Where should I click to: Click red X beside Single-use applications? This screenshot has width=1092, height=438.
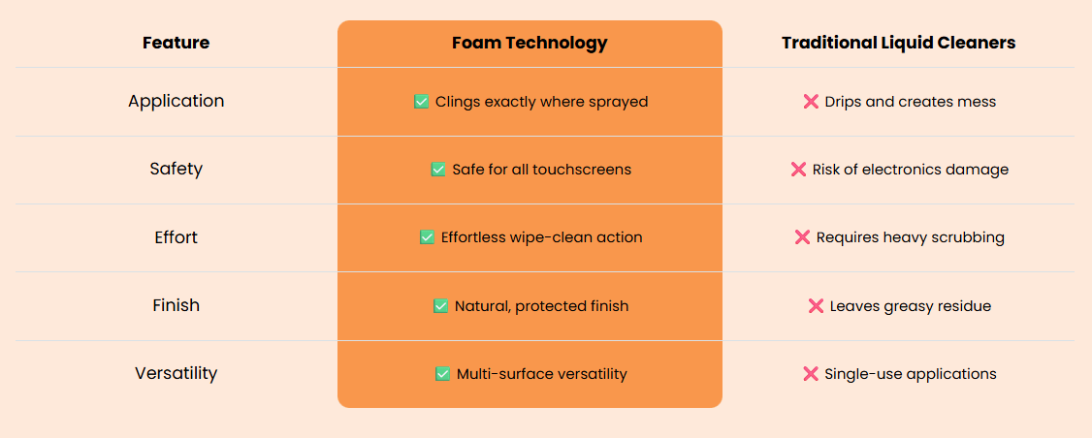(x=811, y=374)
